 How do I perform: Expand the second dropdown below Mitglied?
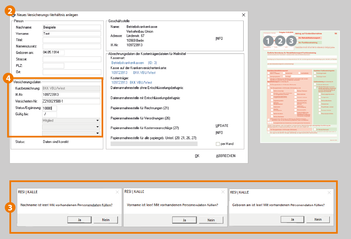pos(71,127)
